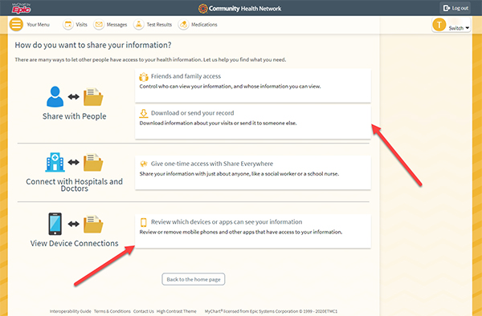The image size is (482, 316).
Task: Click 'Share your information with just about anyone' text
Action: 239,174
